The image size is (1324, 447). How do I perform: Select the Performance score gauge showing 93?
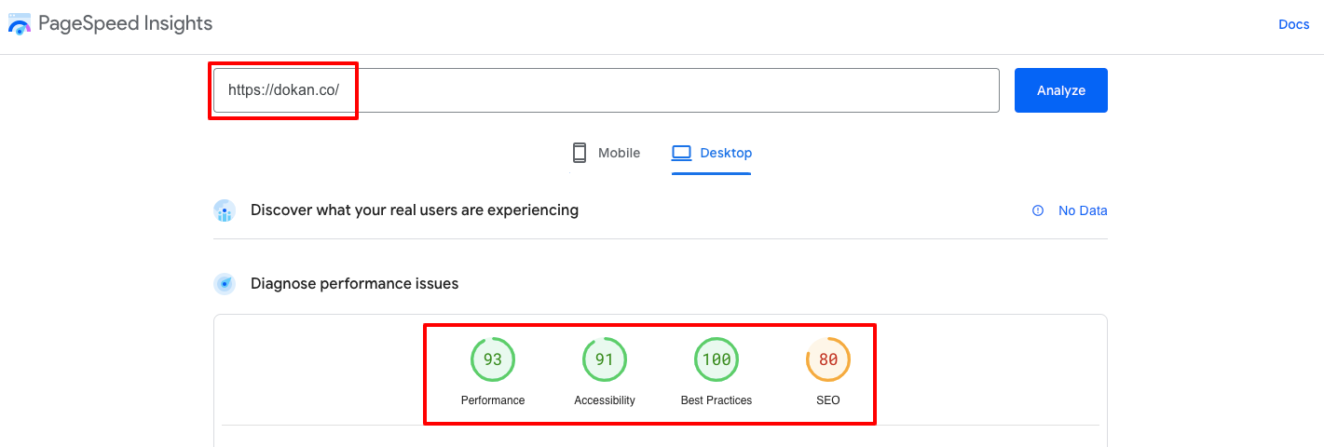tap(493, 359)
